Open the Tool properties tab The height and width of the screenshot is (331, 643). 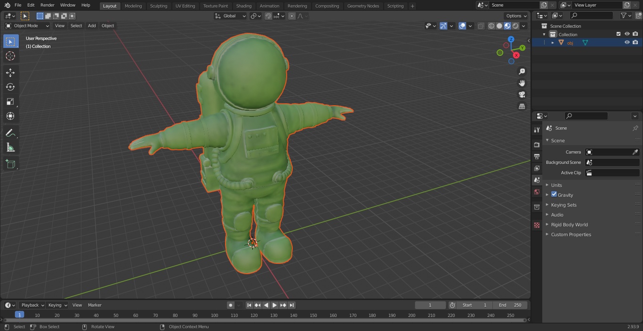(x=537, y=130)
